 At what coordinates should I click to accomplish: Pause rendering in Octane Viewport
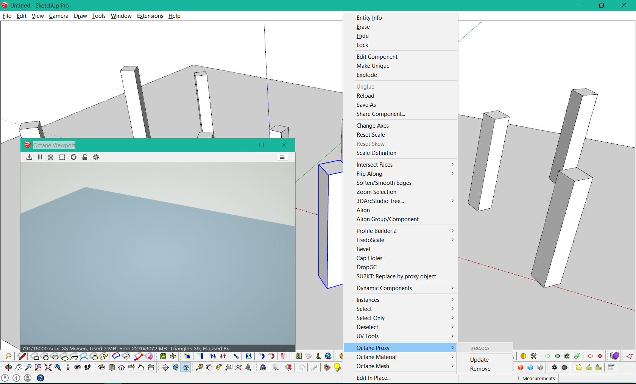coord(40,157)
